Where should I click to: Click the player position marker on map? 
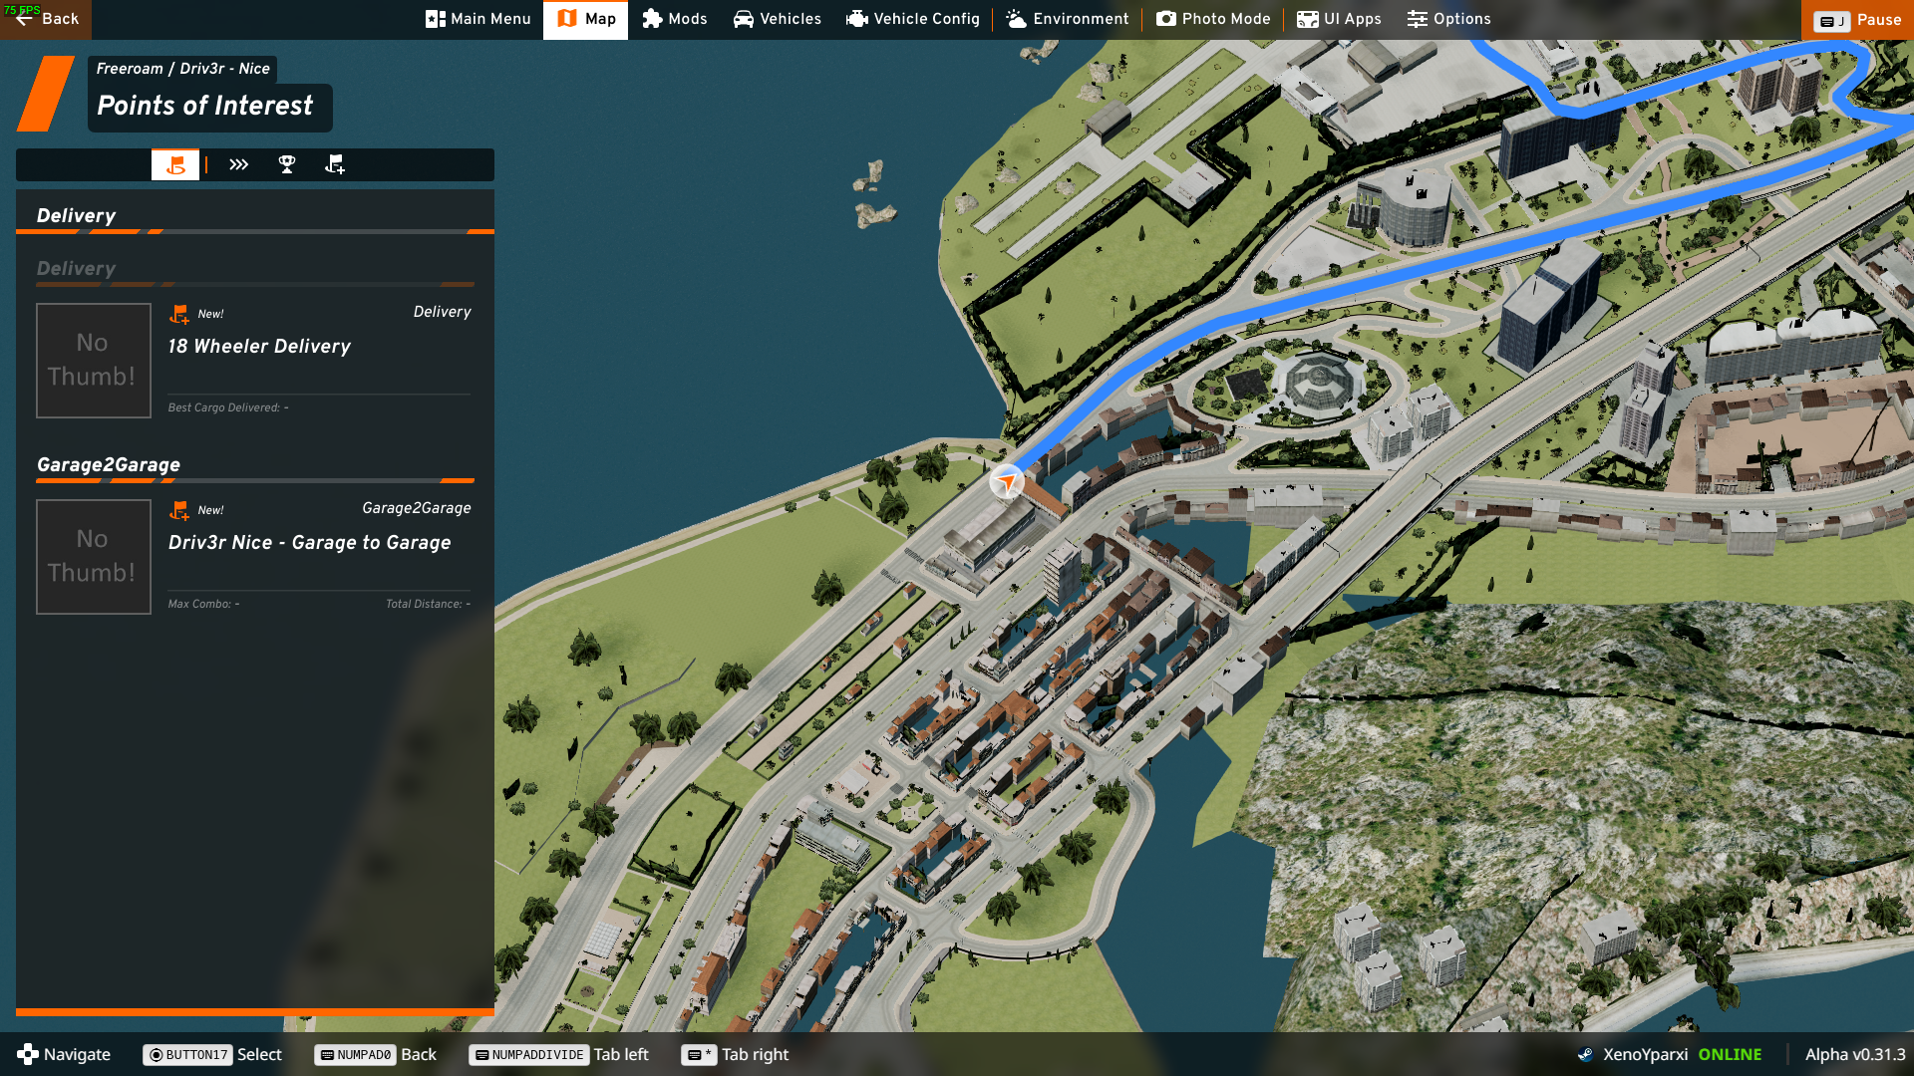pyautogui.click(x=1007, y=482)
